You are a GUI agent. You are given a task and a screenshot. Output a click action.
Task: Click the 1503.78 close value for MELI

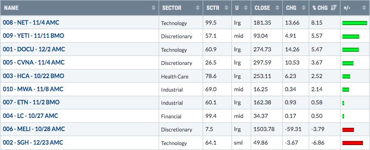(x=264, y=129)
